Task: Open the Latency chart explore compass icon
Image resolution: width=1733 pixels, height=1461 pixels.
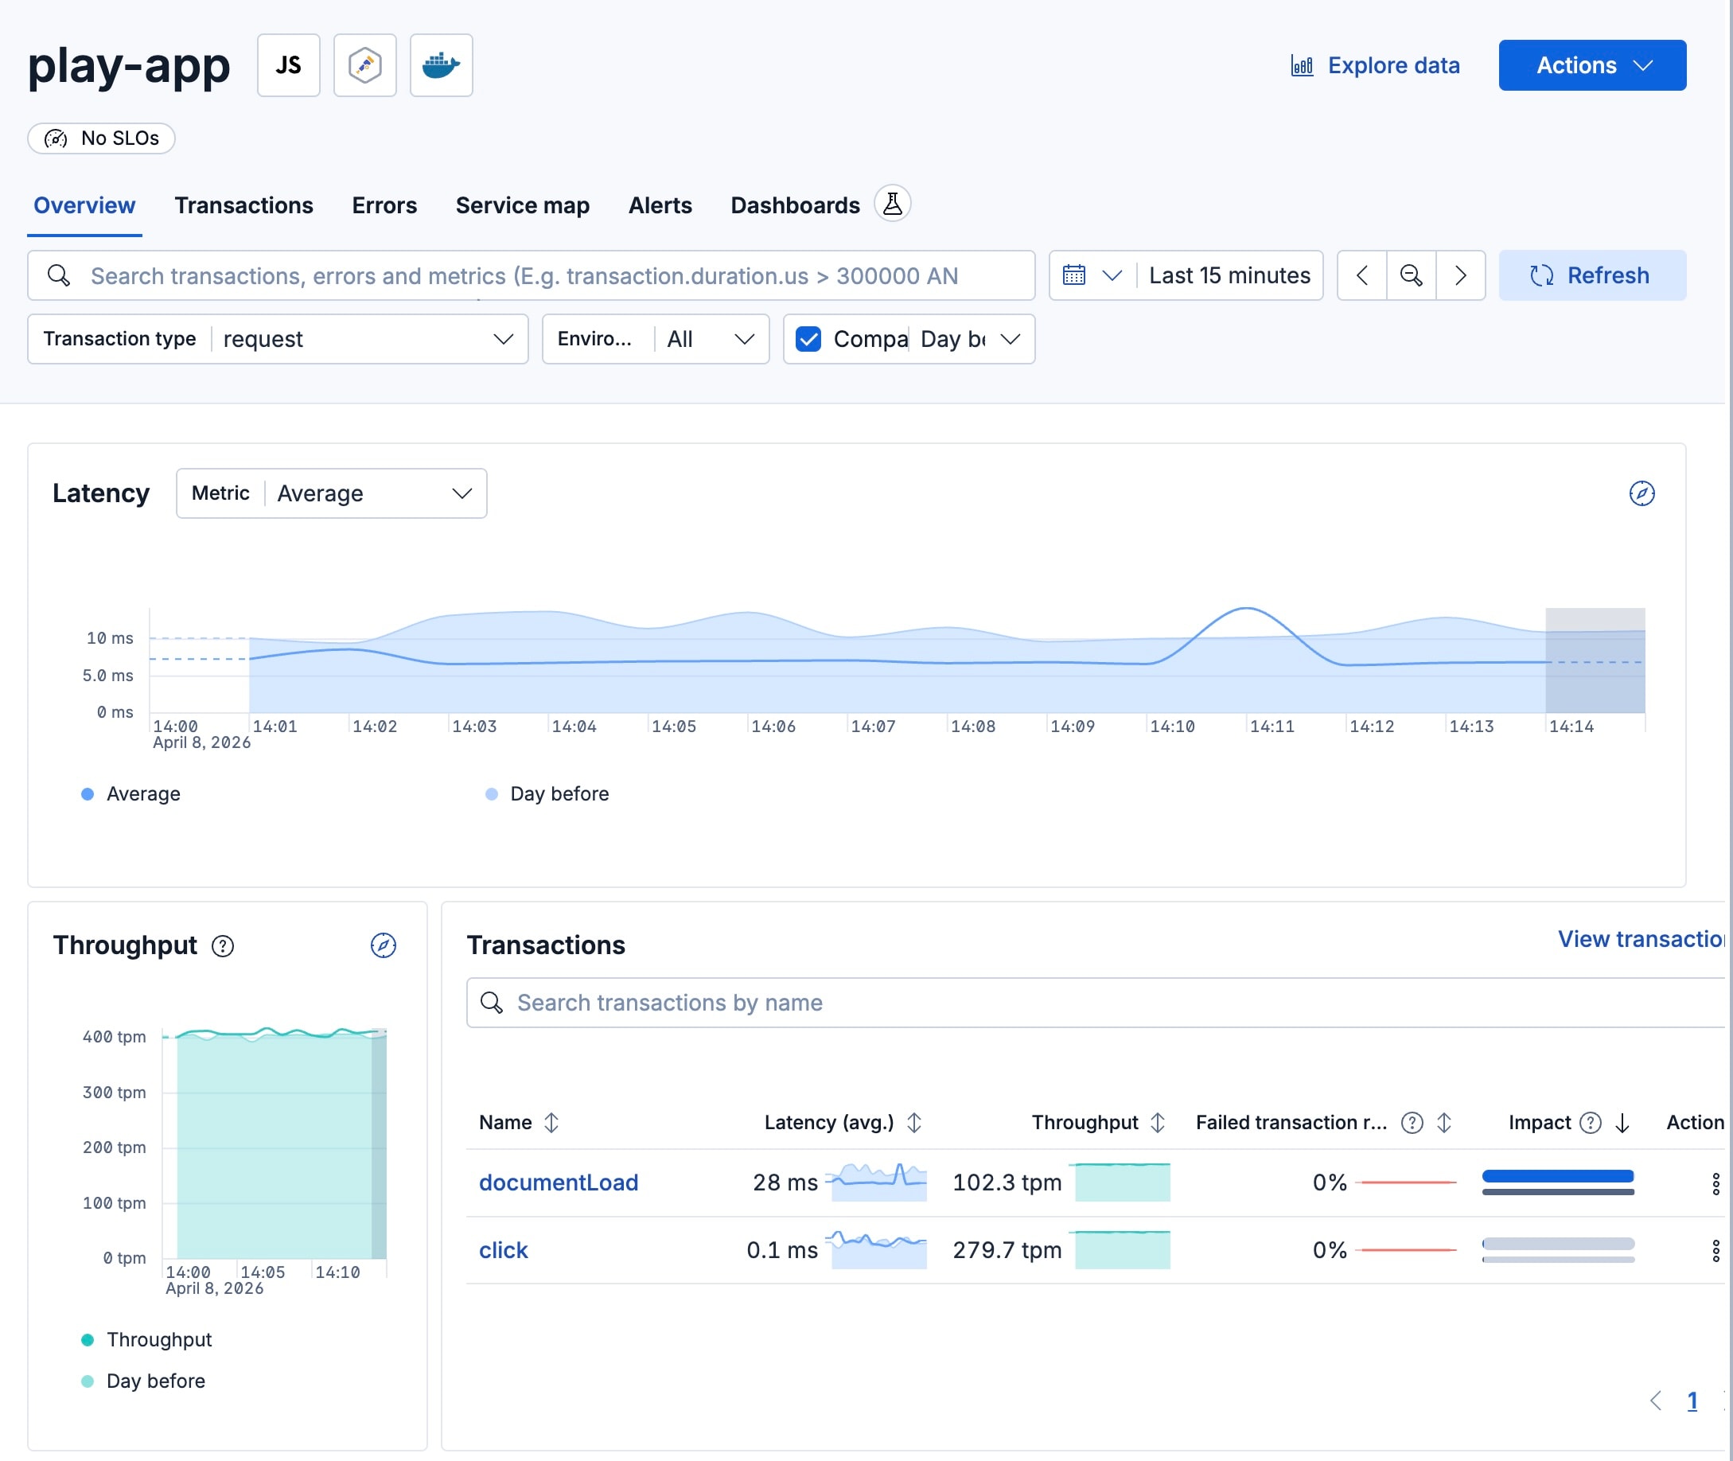Action: click(x=1641, y=493)
